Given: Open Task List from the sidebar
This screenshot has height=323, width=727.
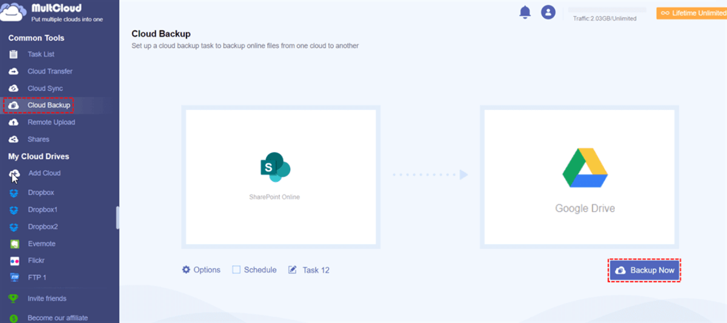Looking at the screenshot, I should [x=41, y=54].
